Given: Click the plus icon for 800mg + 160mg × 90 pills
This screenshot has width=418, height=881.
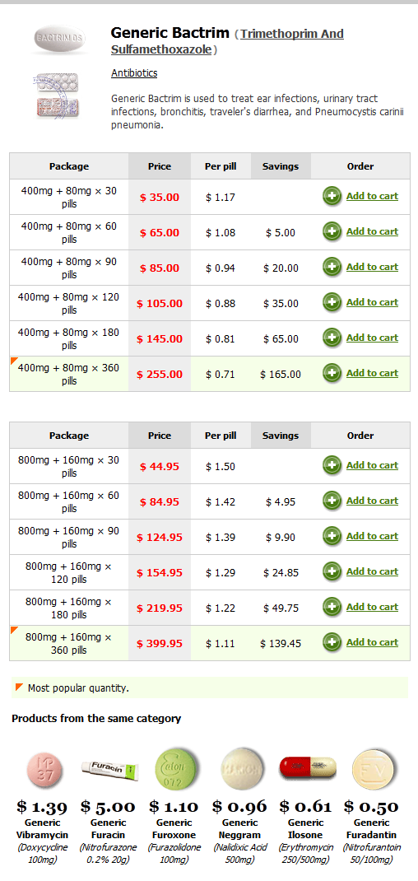Looking at the screenshot, I should [332, 536].
